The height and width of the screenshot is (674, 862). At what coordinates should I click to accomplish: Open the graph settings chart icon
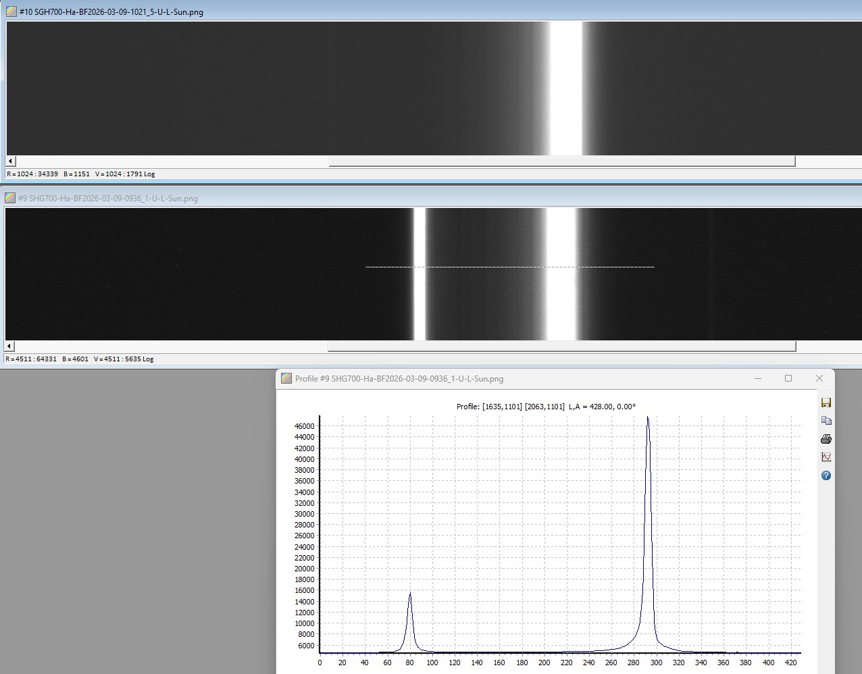click(826, 457)
